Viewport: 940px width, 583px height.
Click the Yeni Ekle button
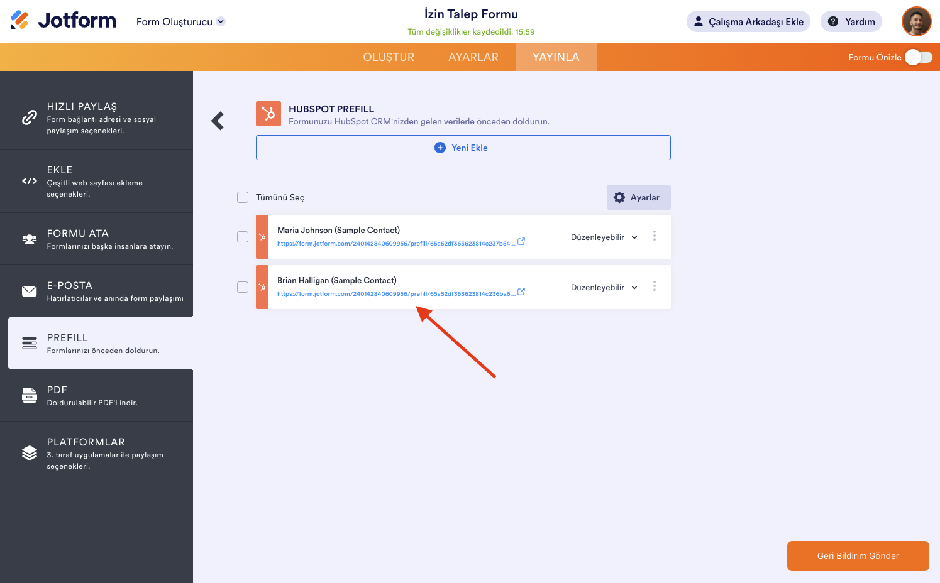coord(463,148)
